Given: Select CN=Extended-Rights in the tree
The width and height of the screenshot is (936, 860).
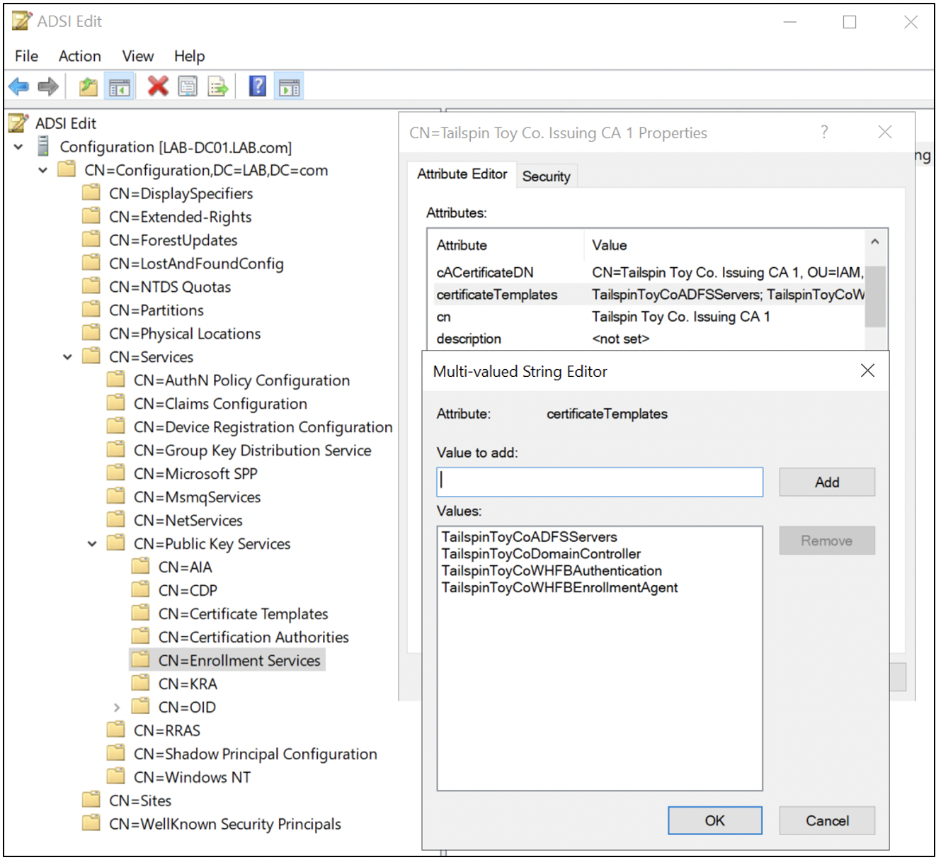Looking at the screenshot, I should coord(180,217).
